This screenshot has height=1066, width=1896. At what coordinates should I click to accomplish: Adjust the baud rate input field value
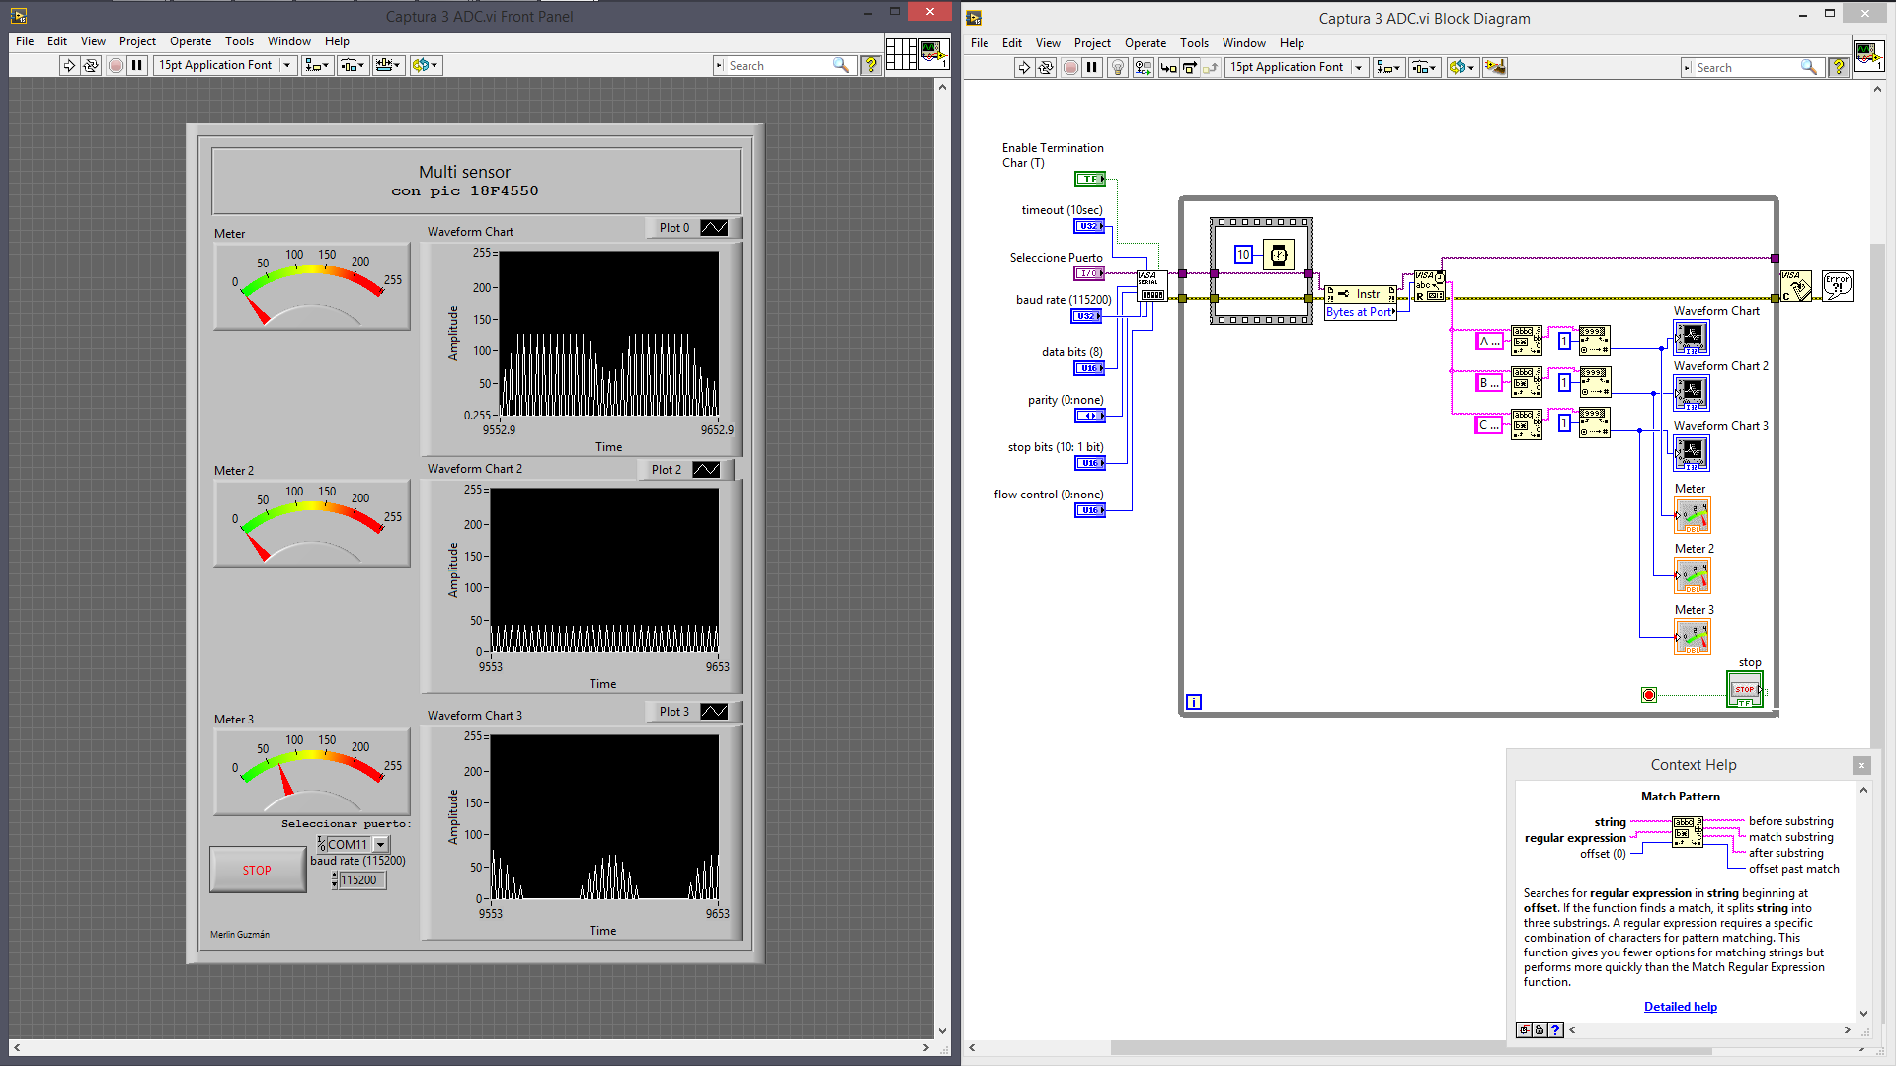coord(362,878)
